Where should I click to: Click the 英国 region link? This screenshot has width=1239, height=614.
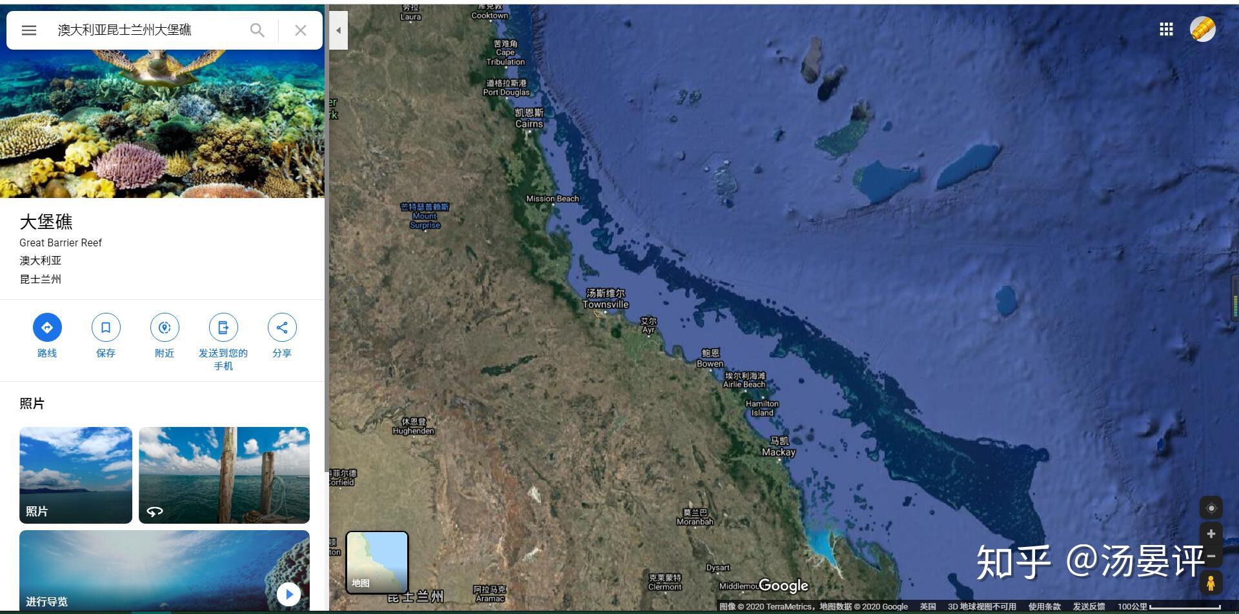pos(928,606)
